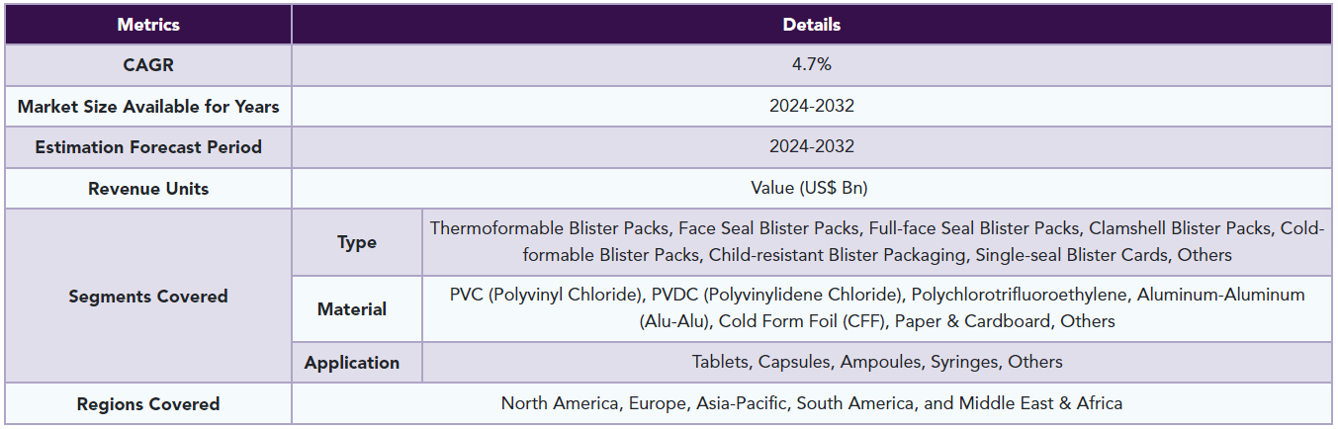Viewport: 1338px width, 429px height.
Task: Click the Tablets, Capsules, Ampoules applications cell
Action: click(x=877, y=362)
